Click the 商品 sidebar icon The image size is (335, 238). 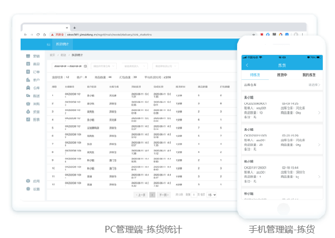28,64
